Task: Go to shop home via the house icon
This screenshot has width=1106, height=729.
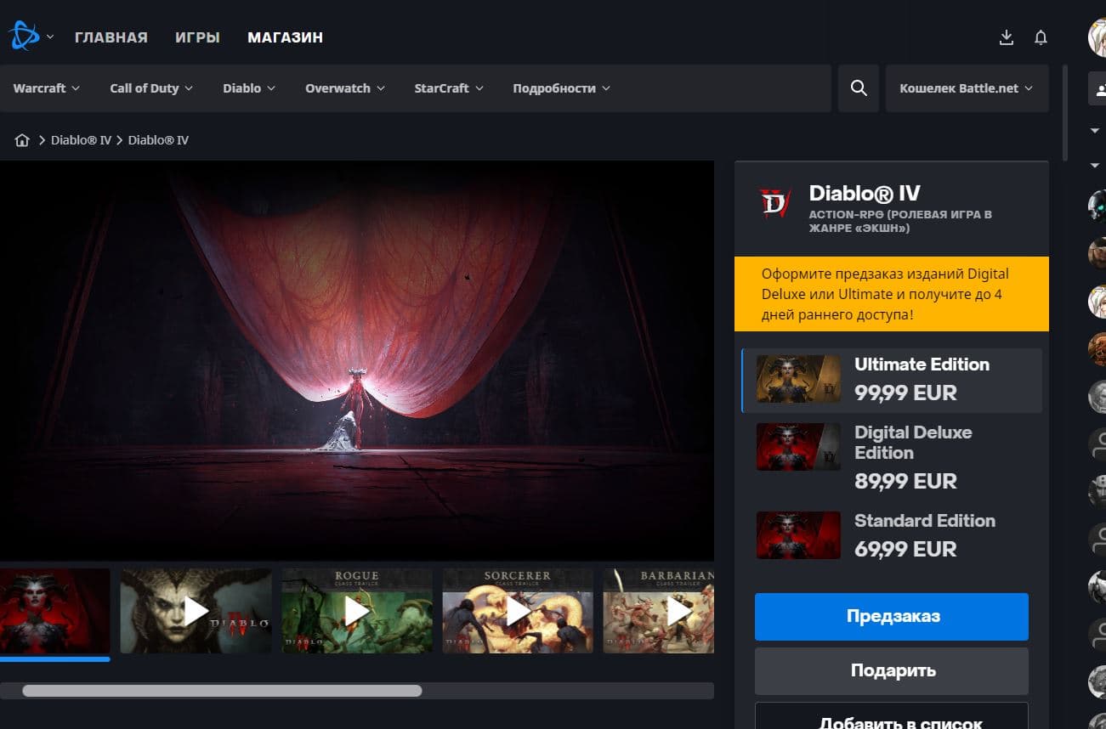Action: click(22, 140)
